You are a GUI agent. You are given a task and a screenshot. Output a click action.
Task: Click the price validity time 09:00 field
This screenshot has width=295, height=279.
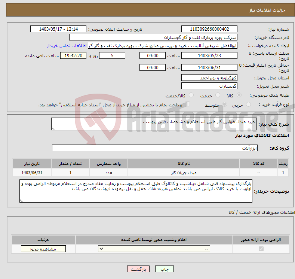[x=153, y=67]
